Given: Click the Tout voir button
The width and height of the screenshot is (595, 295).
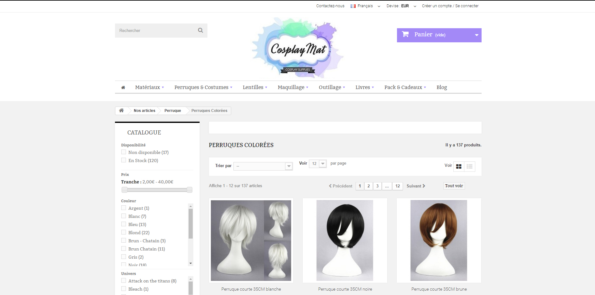Looking at the screenshot, I should [454, 186].
